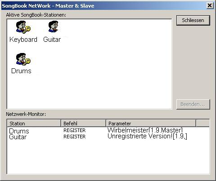Click the Guitar station label

[x=52, y=40]
